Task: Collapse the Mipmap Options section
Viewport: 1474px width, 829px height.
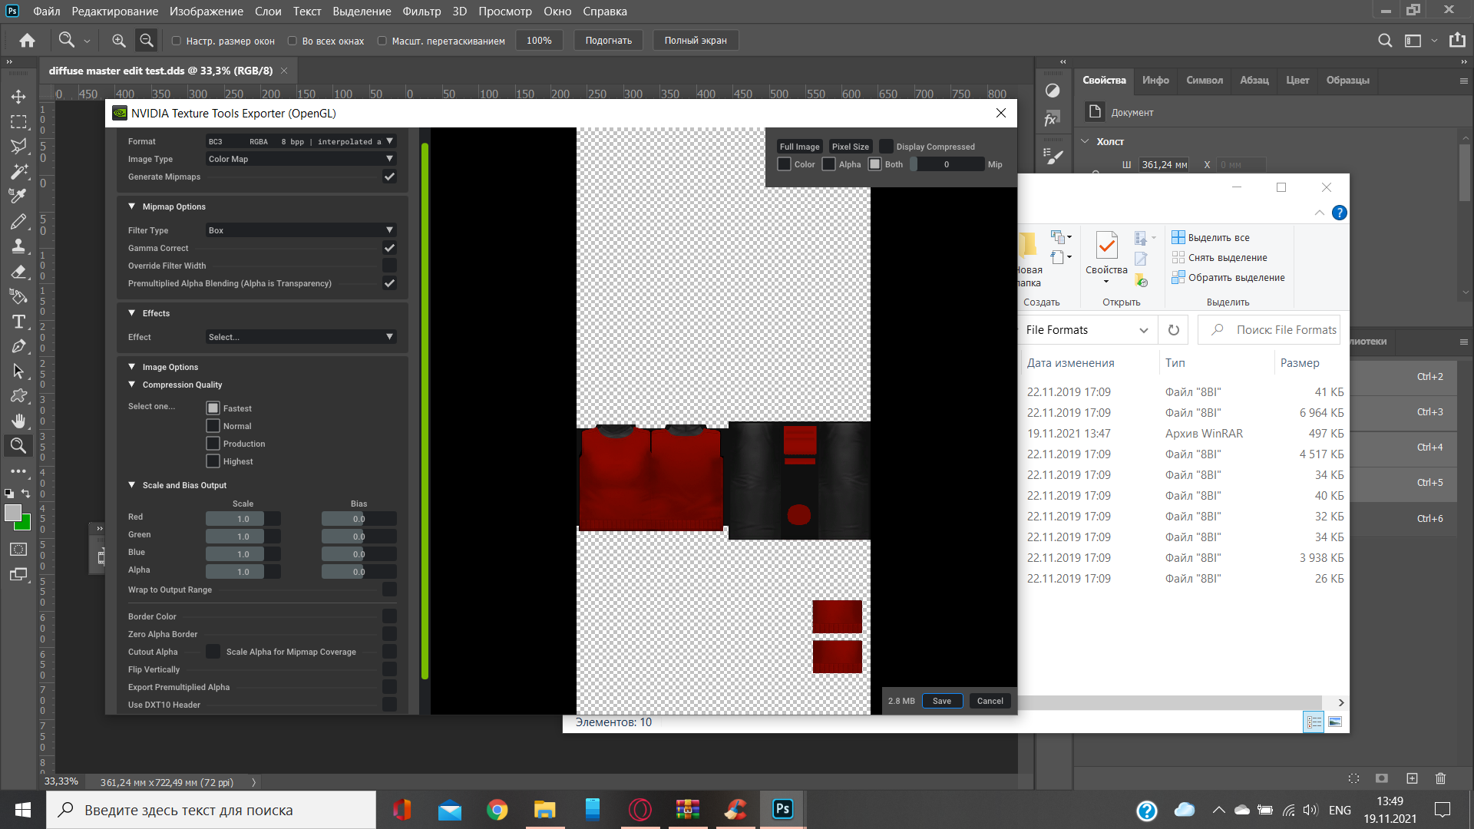Action: click(x=132, y=206)
